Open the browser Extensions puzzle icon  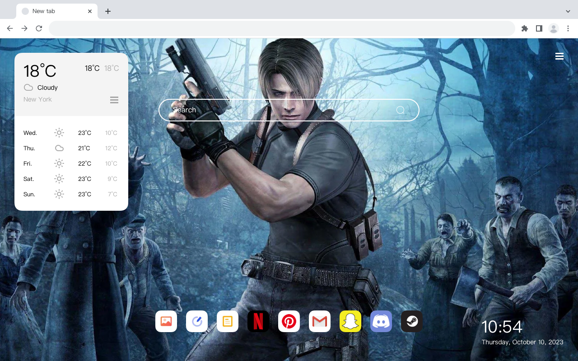click(x=524, y=28)
